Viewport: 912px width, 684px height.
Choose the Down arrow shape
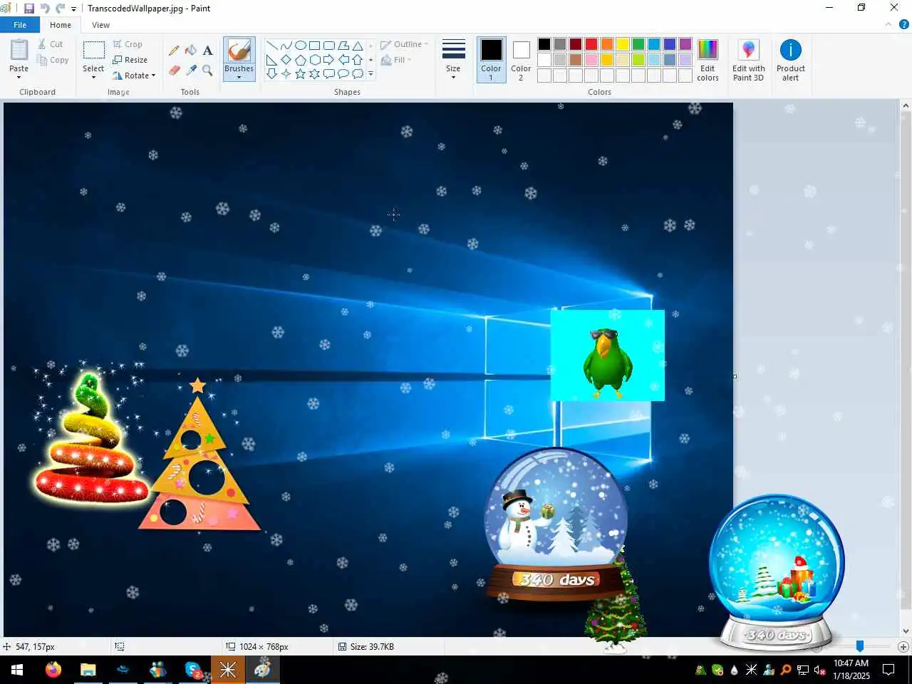click(271, 73)
